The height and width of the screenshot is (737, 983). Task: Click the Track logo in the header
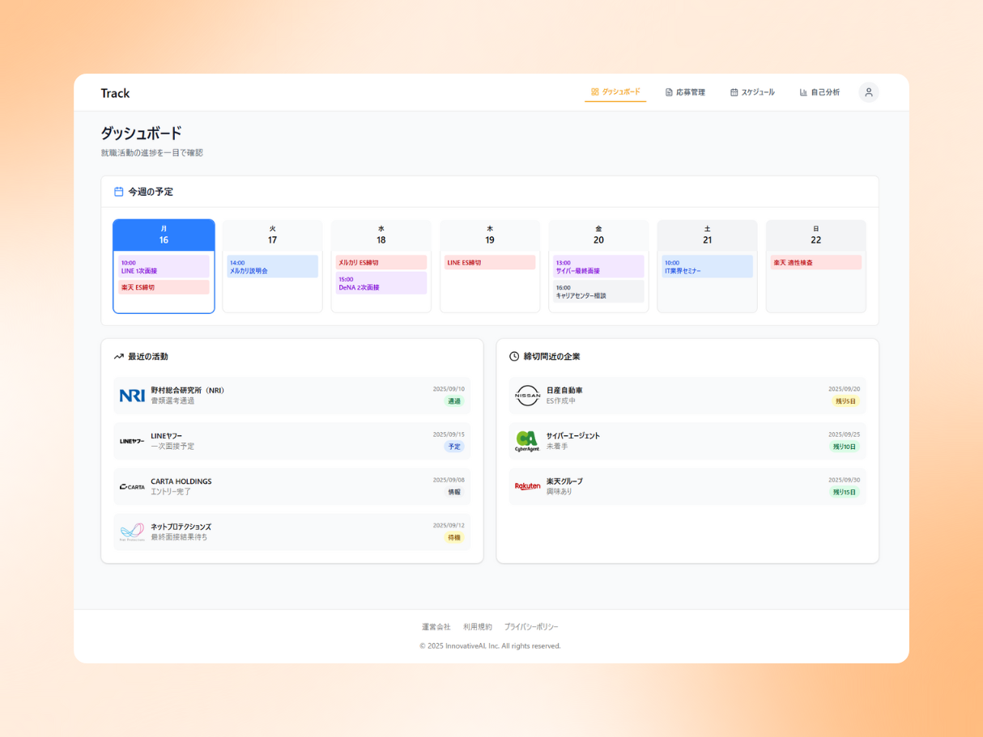click(x=115, y=92)
